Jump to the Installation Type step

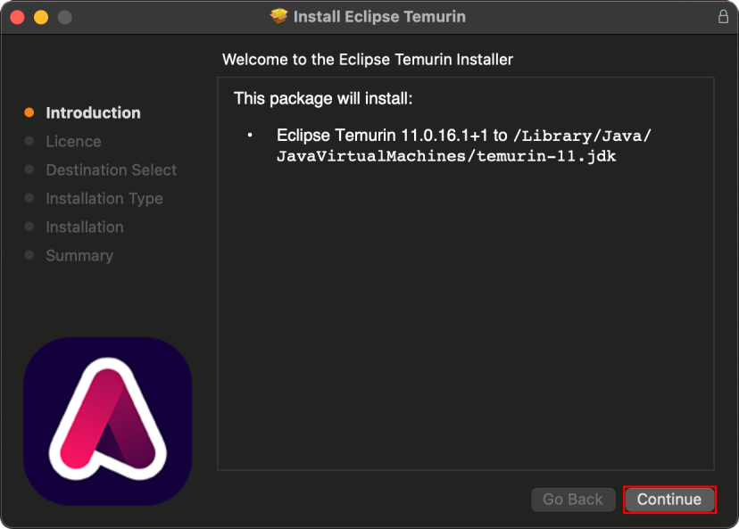point(104,198)
